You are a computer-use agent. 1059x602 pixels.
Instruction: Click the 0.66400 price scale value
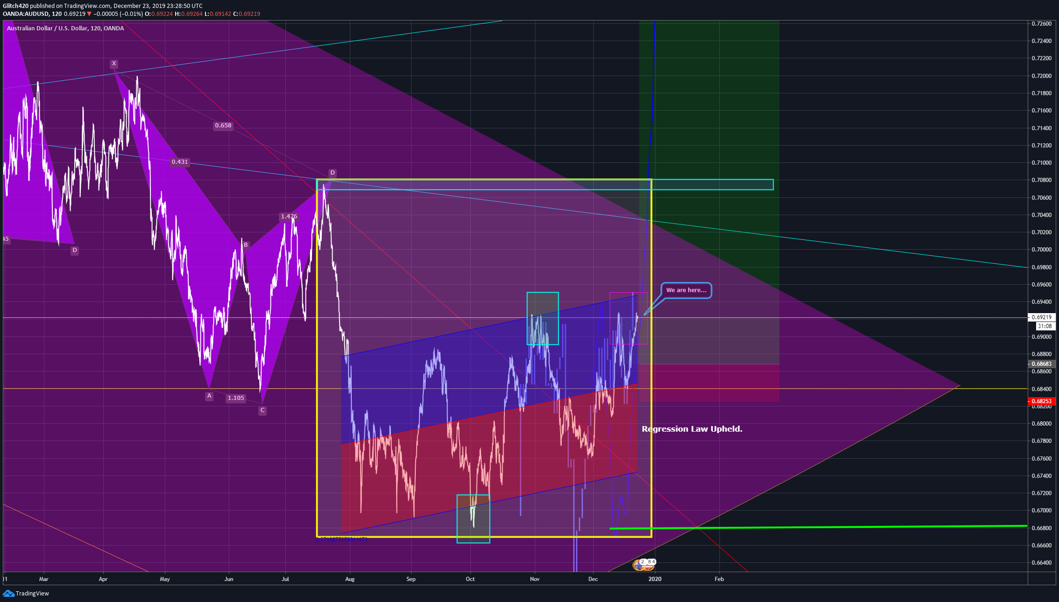coord(1042,563)
